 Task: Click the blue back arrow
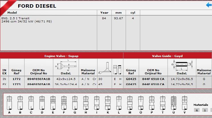tap(209, 5)
